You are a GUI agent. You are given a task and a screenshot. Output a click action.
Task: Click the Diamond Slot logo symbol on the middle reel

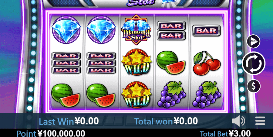136,30
